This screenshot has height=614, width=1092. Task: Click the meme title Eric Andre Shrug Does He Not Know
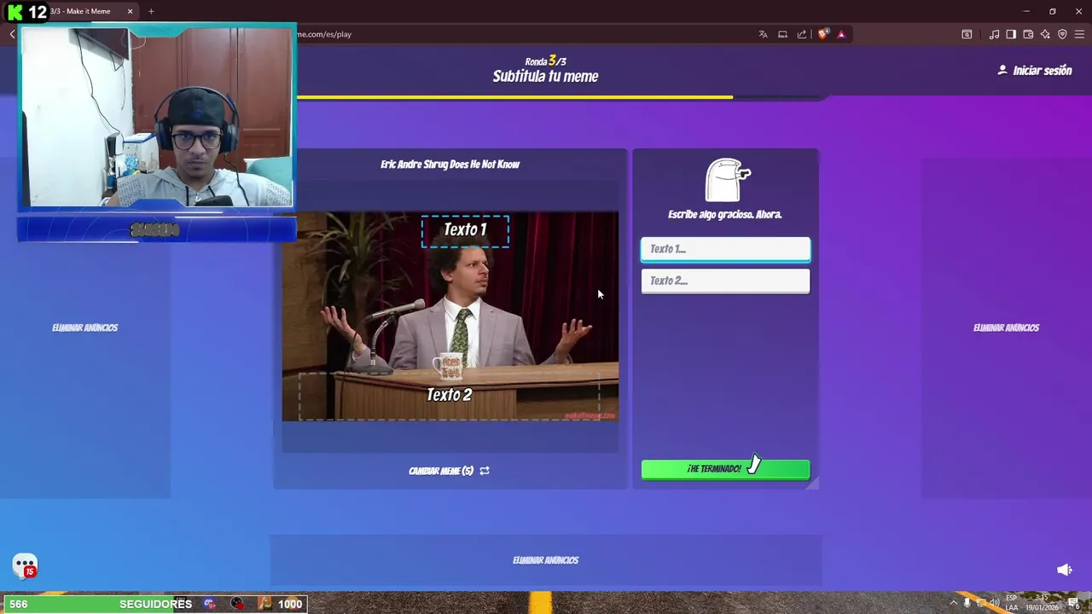450,165
